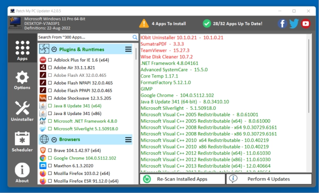Viewport: 319px width, 193px height.
Task: Click the Plugins & Runtimes puzzle icon
Action: (44, 49)
